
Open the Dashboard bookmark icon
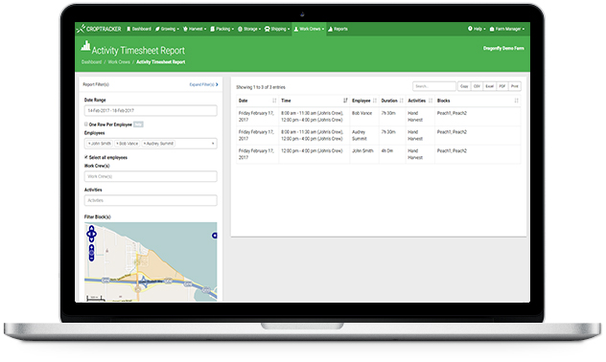pos(128,29)
